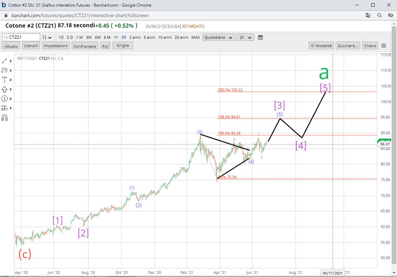Expand the measurement tools submenu chevron
Viewport: 397px width, 277px height.
(10, 108)
